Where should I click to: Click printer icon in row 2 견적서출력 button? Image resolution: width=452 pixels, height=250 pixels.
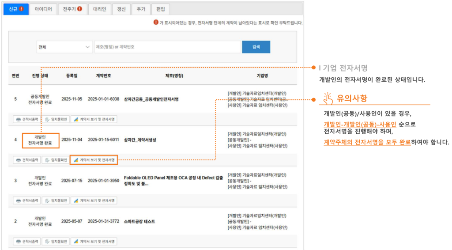(19, 241)
